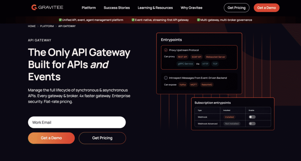301x161 pixels.
Task: Click the Entrypoints heading
Action: [x=171, y=40]
